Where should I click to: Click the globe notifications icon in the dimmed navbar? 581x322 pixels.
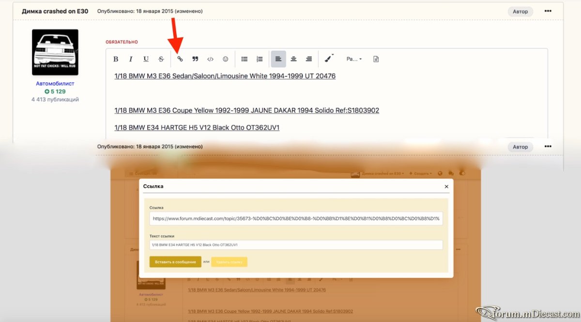click(x=440, y=173)
